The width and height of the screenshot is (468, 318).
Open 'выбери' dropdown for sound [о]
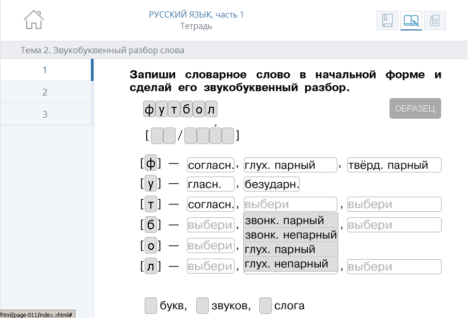(210, 246)
